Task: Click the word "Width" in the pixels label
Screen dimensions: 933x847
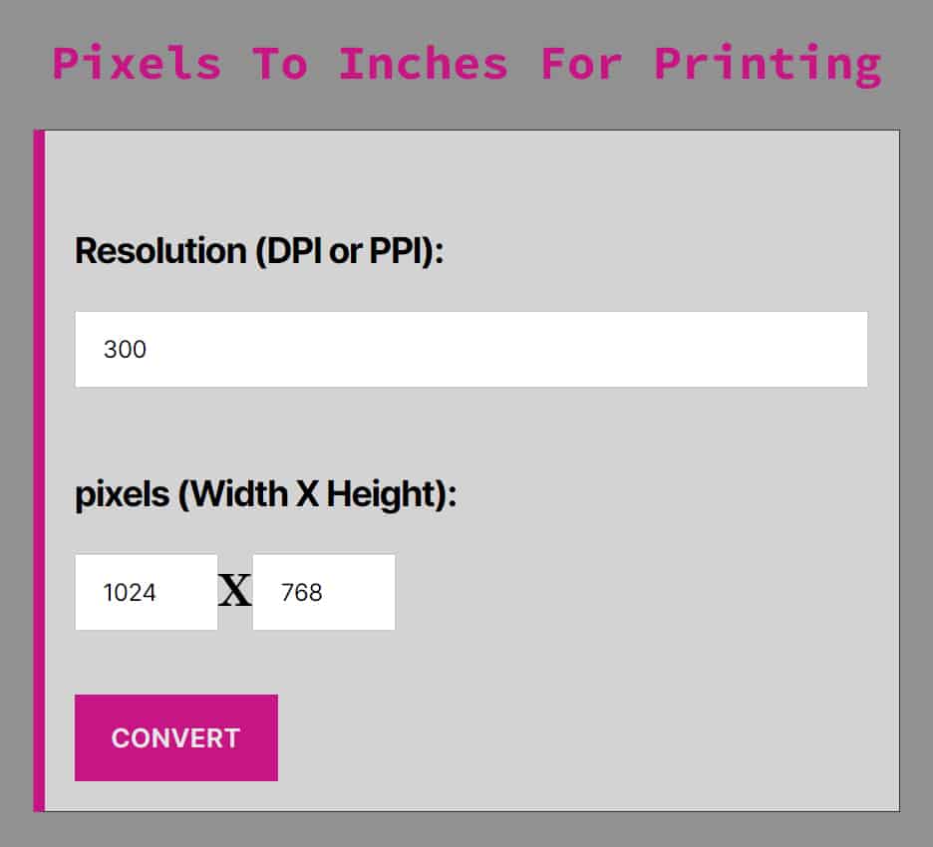Action: (x=236, y=494)
